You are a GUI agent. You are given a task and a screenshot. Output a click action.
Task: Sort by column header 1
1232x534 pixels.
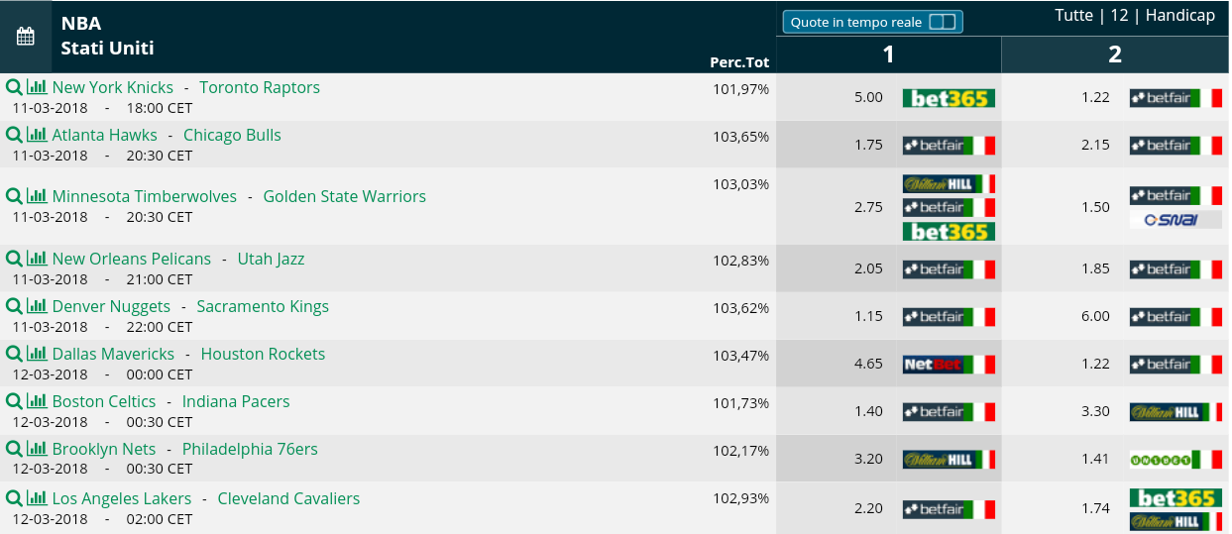point(889,54)
